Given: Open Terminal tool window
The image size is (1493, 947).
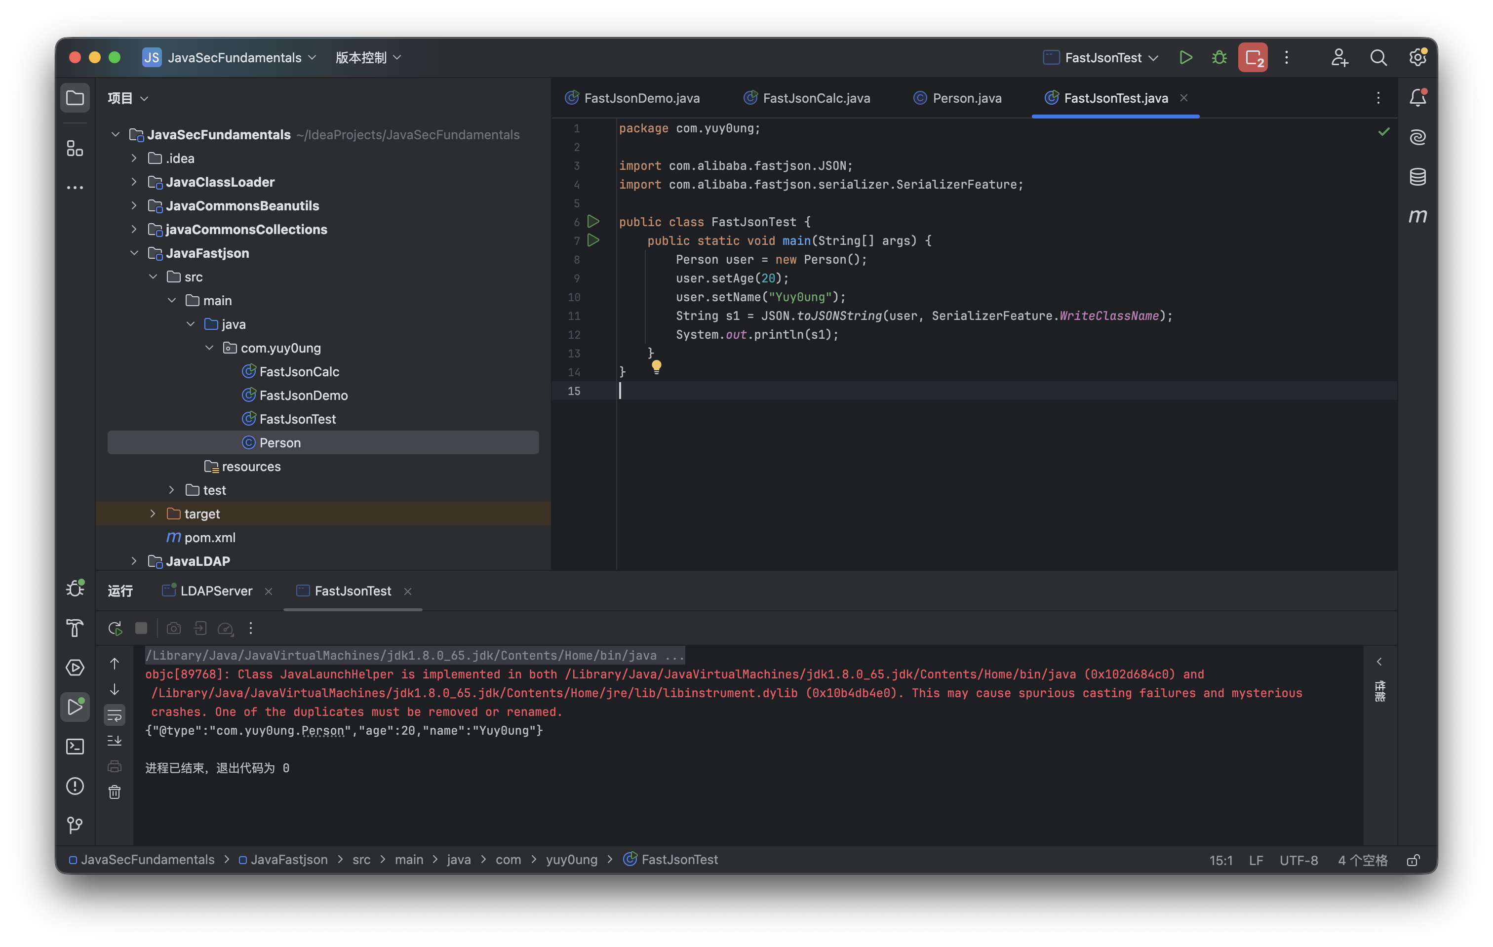Looking at the screenshot, I should pos(75,746).
